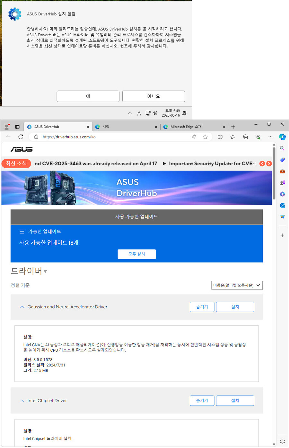Click the ASUS DriverHub banner image
Image resolution: width=289 pixels, height=448 pixels.
136,188
